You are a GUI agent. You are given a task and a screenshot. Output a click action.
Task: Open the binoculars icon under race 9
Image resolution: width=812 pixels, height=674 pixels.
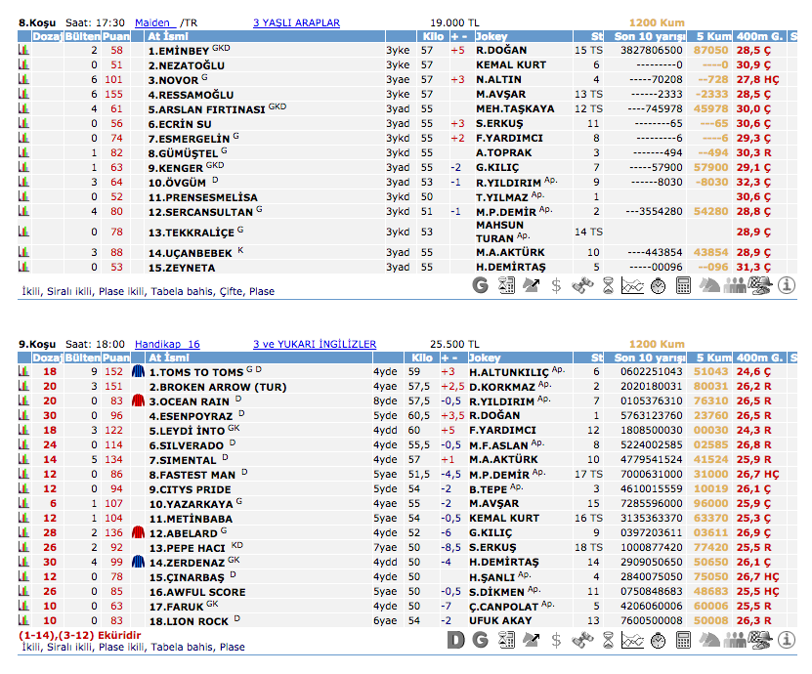[581, 641]
